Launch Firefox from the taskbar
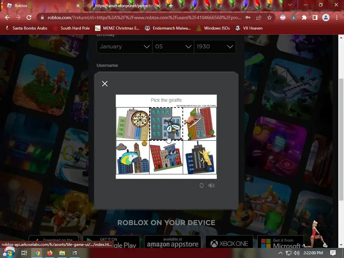 click(x=50, y=253)
